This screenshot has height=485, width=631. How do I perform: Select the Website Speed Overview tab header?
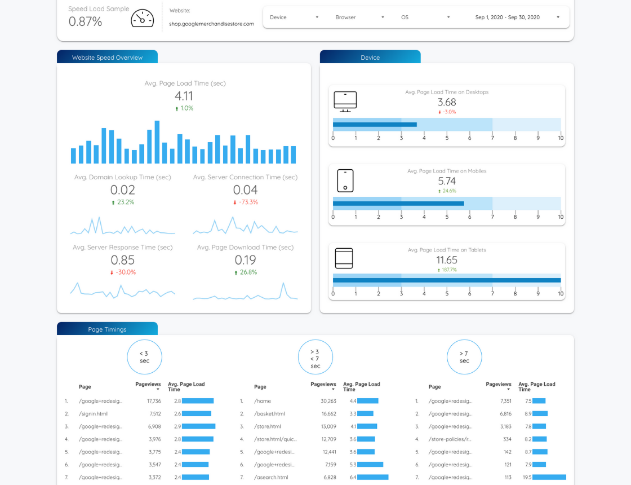point(107,57)
